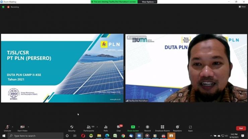Open the clock showing 3:42 PM

tap(234, 136)
